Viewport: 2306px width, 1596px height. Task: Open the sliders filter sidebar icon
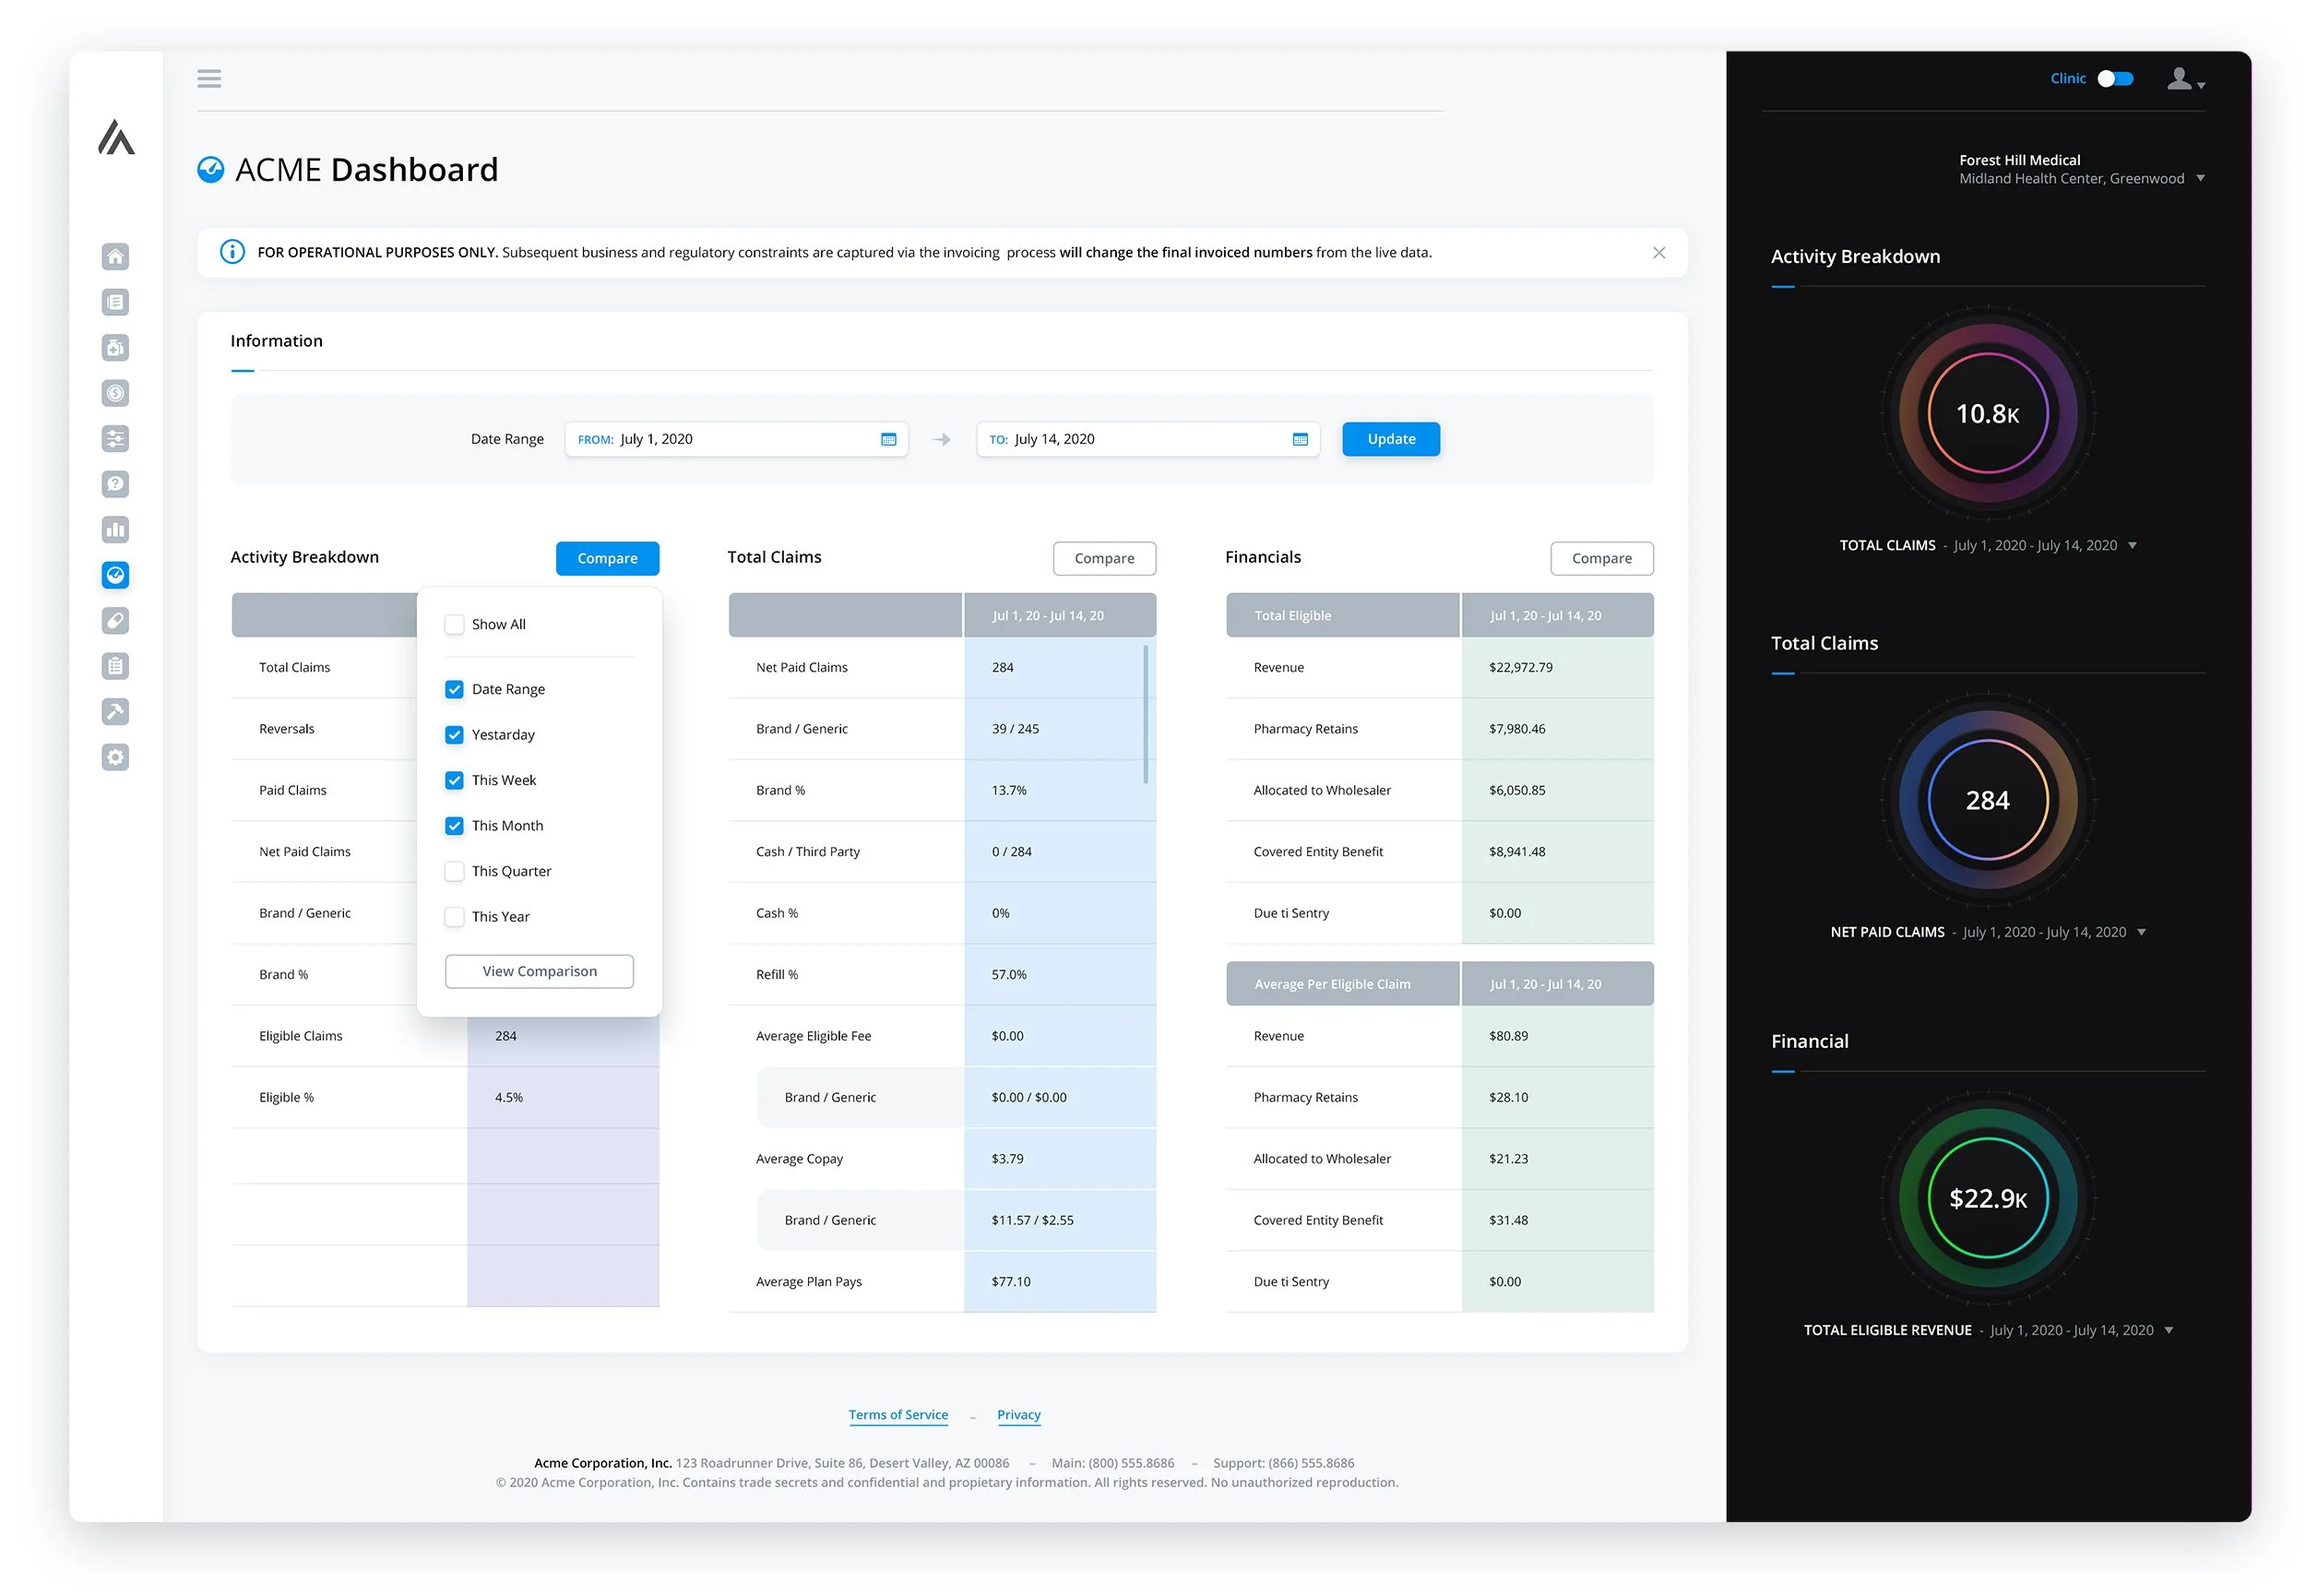115,439
